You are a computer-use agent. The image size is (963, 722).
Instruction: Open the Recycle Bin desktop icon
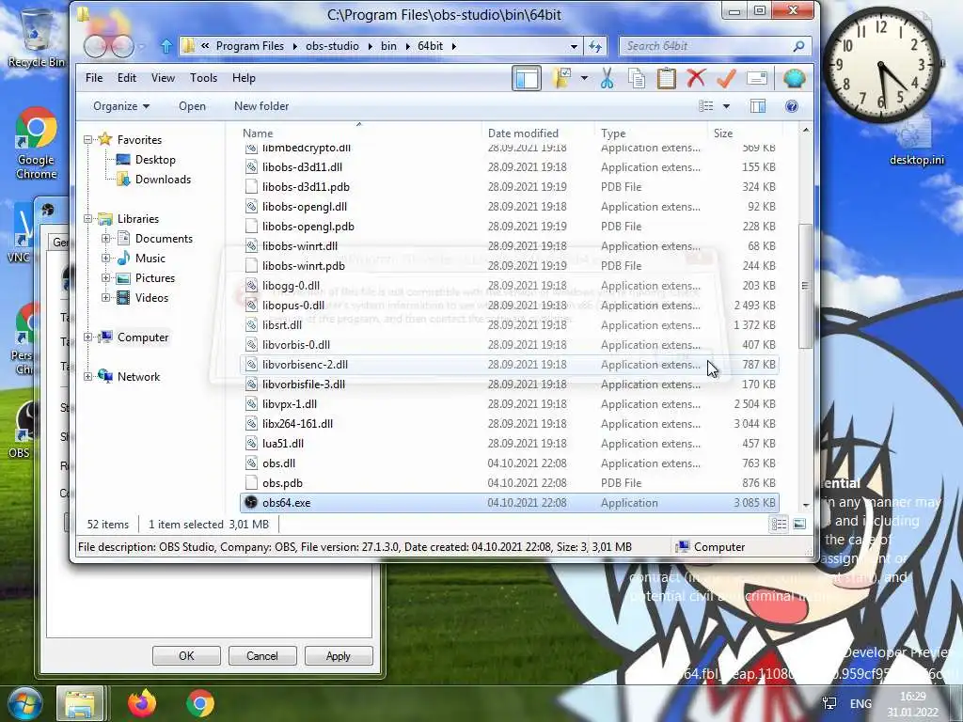click(36, 38)
